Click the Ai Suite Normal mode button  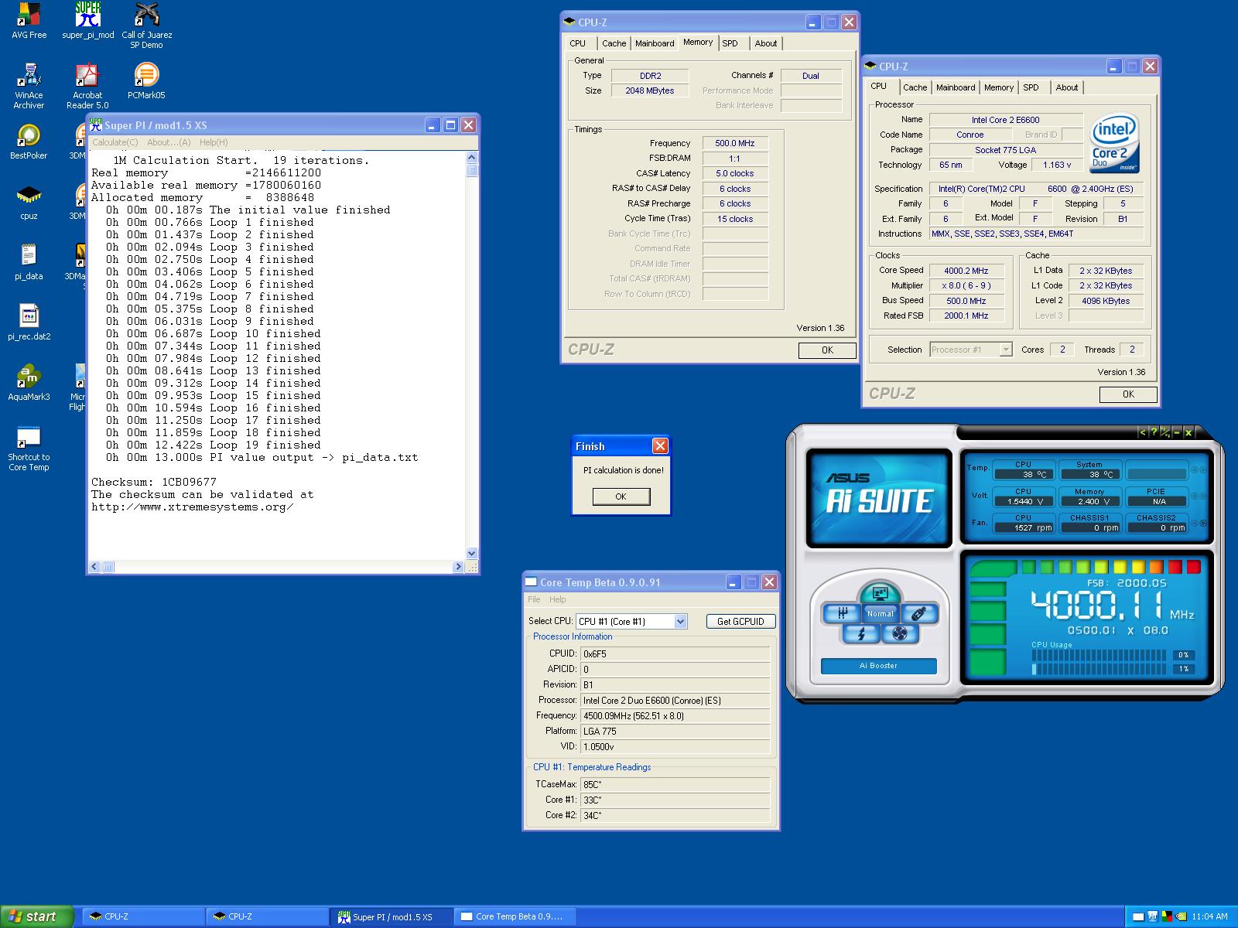(880, 613)
